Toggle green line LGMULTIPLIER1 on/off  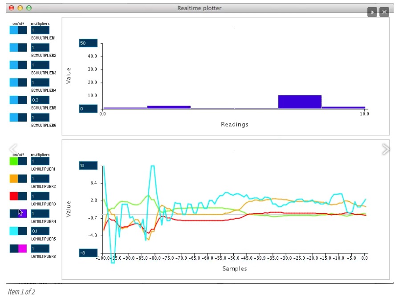18,161
